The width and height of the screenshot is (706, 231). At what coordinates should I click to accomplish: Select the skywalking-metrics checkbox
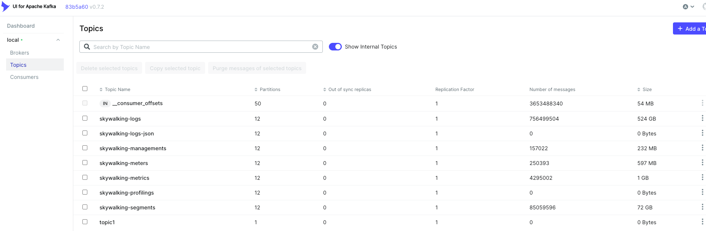(x=85, y=178)
